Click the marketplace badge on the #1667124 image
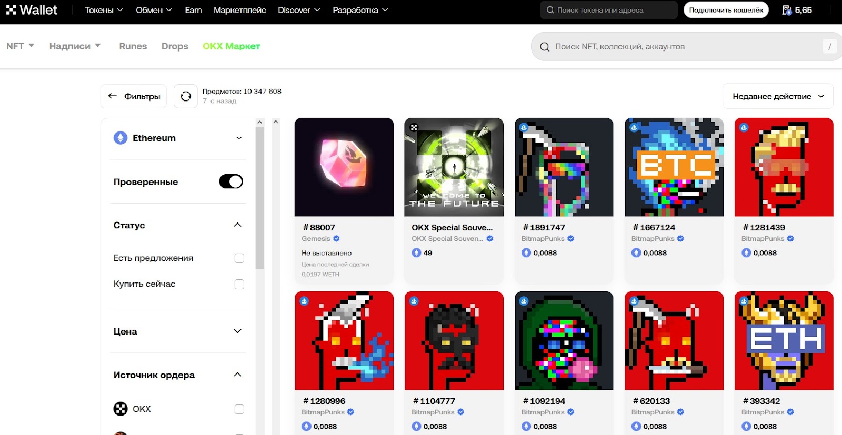The image size is (842, 435). point(634,127)
